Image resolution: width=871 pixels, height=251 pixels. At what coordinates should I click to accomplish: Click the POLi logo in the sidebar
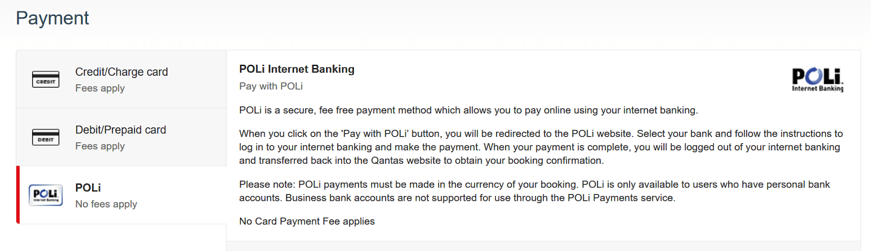coord(46,195)
